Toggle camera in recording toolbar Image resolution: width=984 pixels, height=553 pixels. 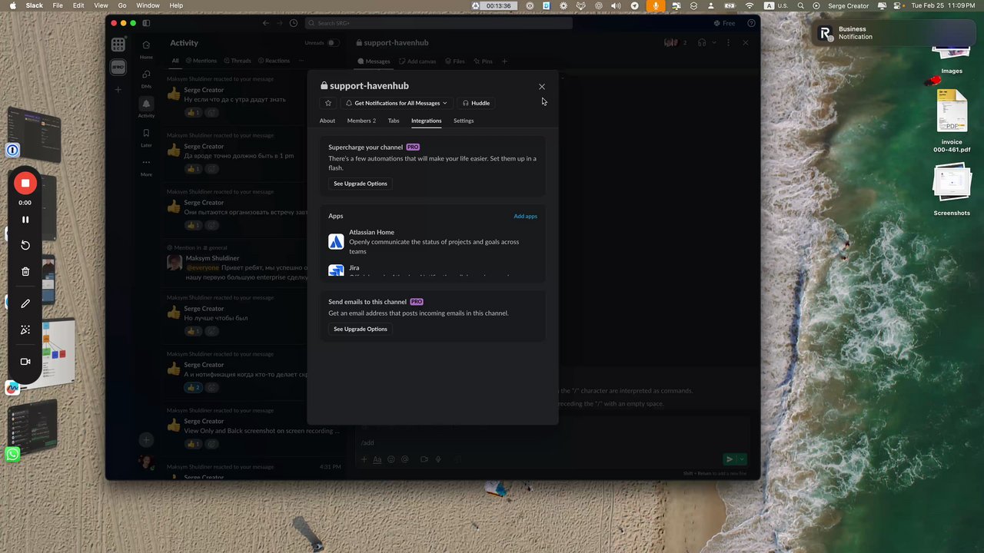(25, 362)
